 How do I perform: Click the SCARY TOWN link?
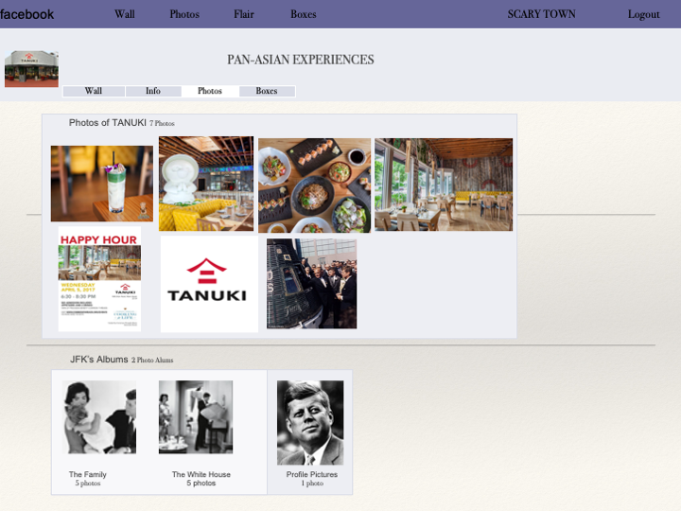541,14
